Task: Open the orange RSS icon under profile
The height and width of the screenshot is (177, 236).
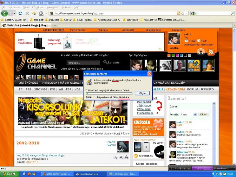Action: pos(211,52)
